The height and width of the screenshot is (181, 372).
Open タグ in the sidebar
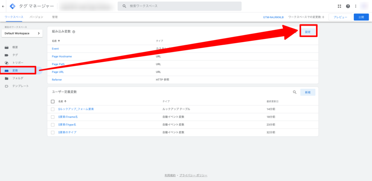15,55
